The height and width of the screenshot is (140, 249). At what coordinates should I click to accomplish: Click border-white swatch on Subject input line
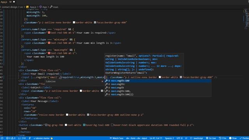click(81, 91)
